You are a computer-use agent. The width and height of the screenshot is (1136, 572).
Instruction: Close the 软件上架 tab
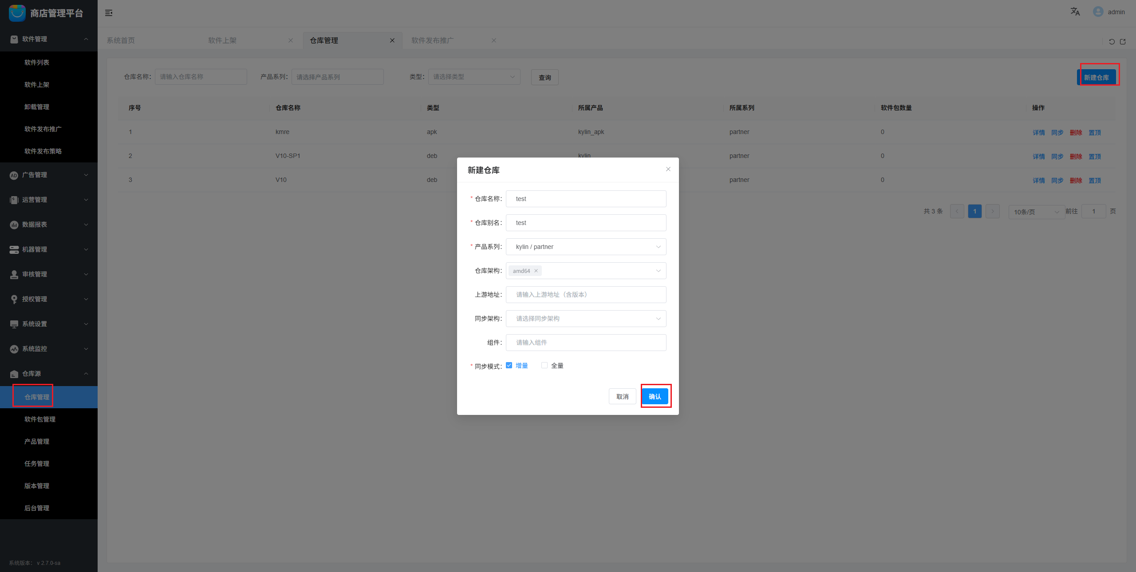point(291,40)
